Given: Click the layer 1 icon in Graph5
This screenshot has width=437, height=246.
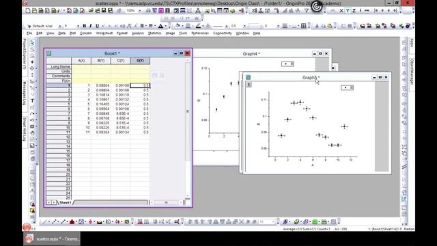Looking at the screenshot, I should pos(249,85).
